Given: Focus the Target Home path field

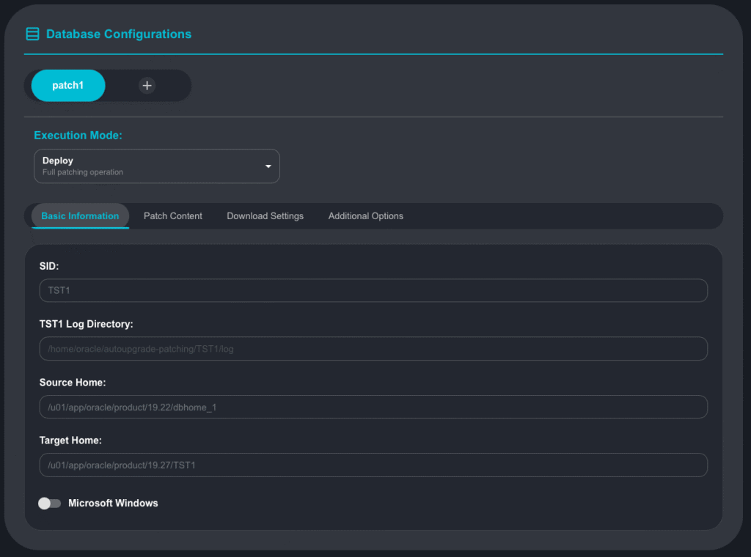Looking at the screenshot, I should (x=373, y=465).
